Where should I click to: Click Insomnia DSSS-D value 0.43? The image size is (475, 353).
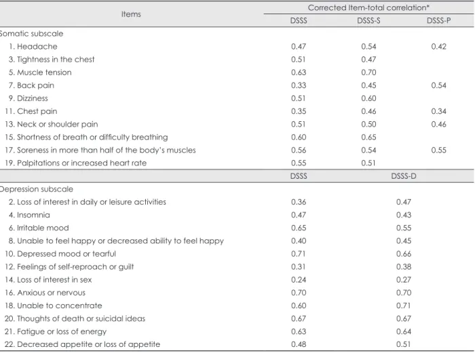(x=404, y=215)
